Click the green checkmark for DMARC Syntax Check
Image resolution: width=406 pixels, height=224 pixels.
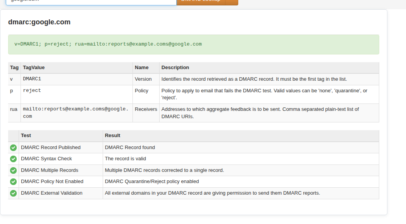(13, 159)
